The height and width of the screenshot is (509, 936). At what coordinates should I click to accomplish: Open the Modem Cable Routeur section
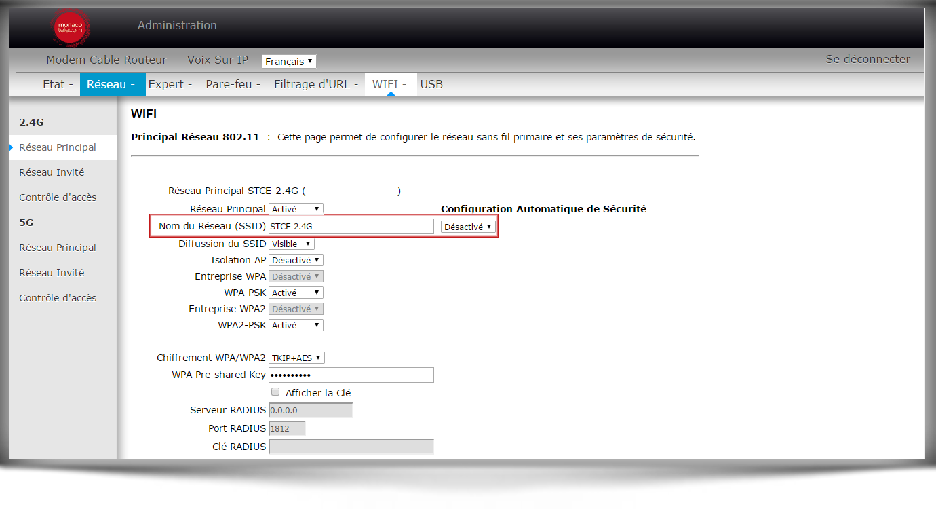106,60
